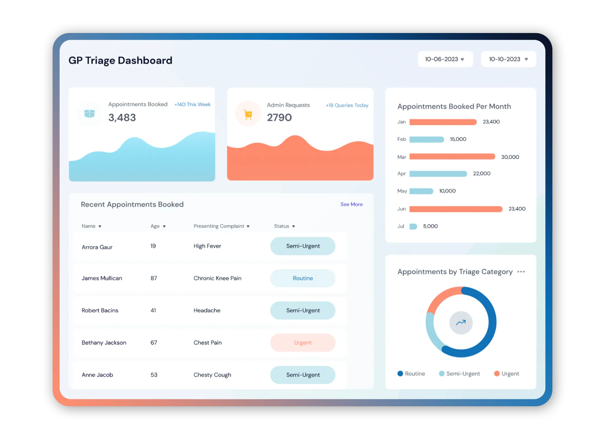The image size is (605, 439).
Task: Select the Recent Appointments Booked heading
Action: pos(132,204)
